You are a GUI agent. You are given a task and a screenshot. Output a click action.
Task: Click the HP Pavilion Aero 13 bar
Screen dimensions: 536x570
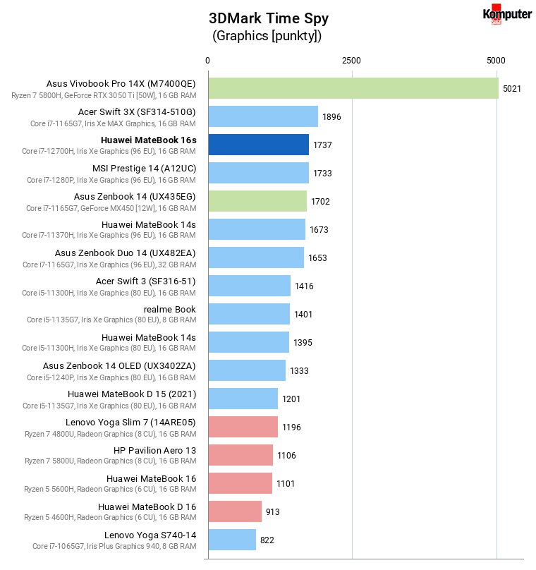click(240, 455)
